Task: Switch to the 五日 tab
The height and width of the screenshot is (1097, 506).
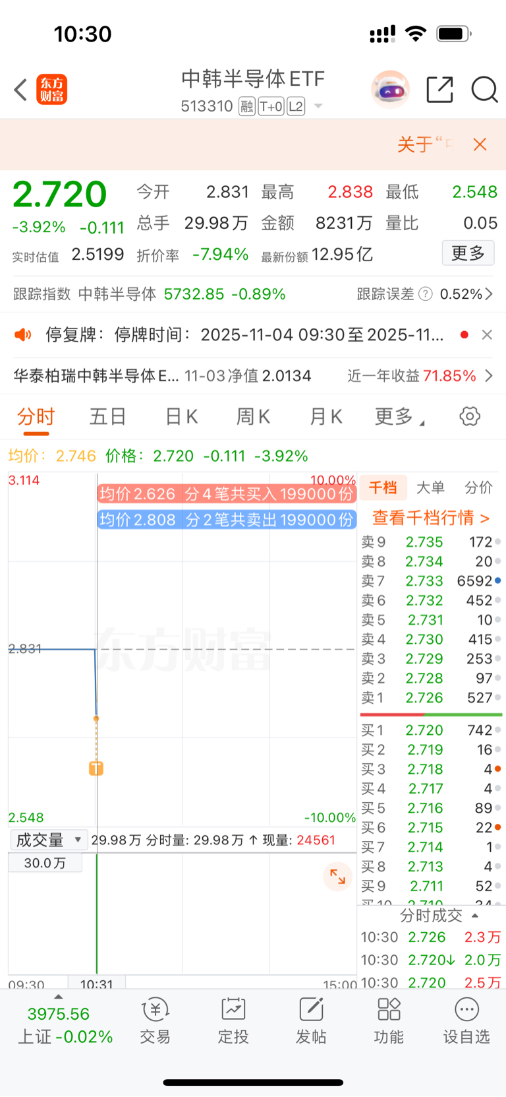Action: 108,417
